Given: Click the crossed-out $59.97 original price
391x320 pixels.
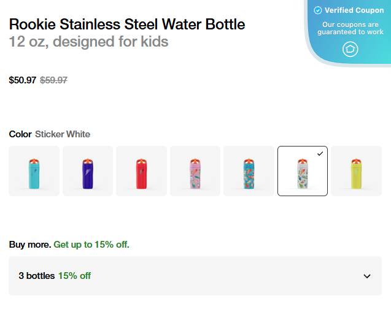Looking at the screenshot, I should 53,80.
